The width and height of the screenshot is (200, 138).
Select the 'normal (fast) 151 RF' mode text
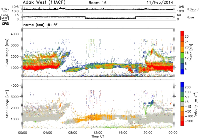click(40, 25)
